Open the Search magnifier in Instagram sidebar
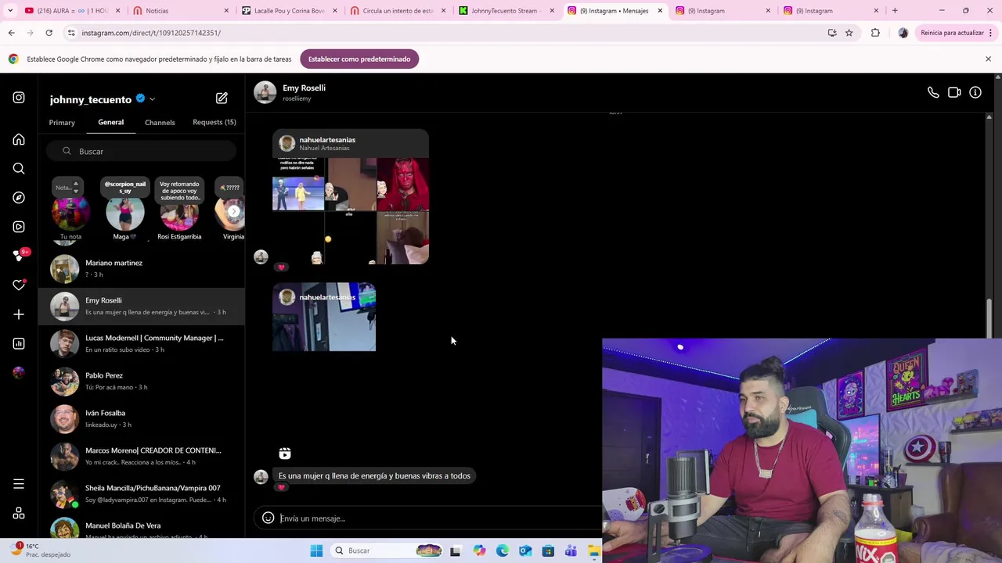1002x563 pixels. (x=19, y=168)
